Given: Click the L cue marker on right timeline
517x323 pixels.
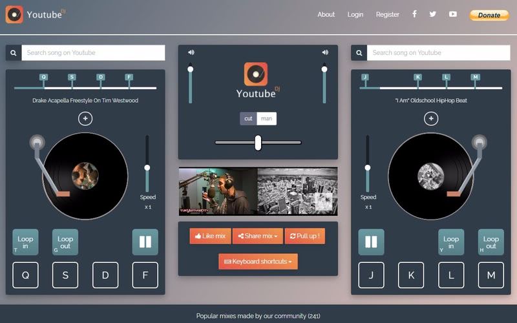Looking at the screenshot, I should tap(446, 77).
